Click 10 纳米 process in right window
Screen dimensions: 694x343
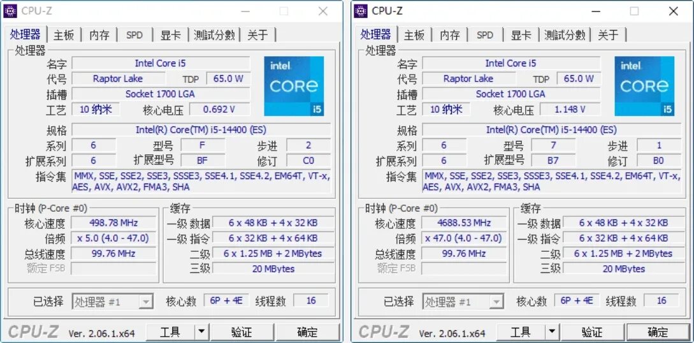tap(446, 109)
